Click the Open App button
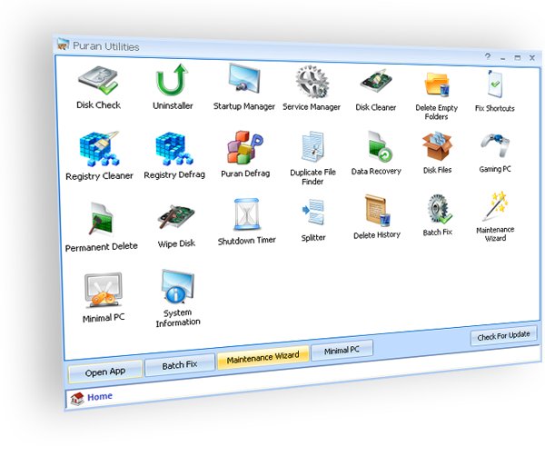The width and height of the screenshot is (545, 476). pyautogui.click(x=105, y=372)
